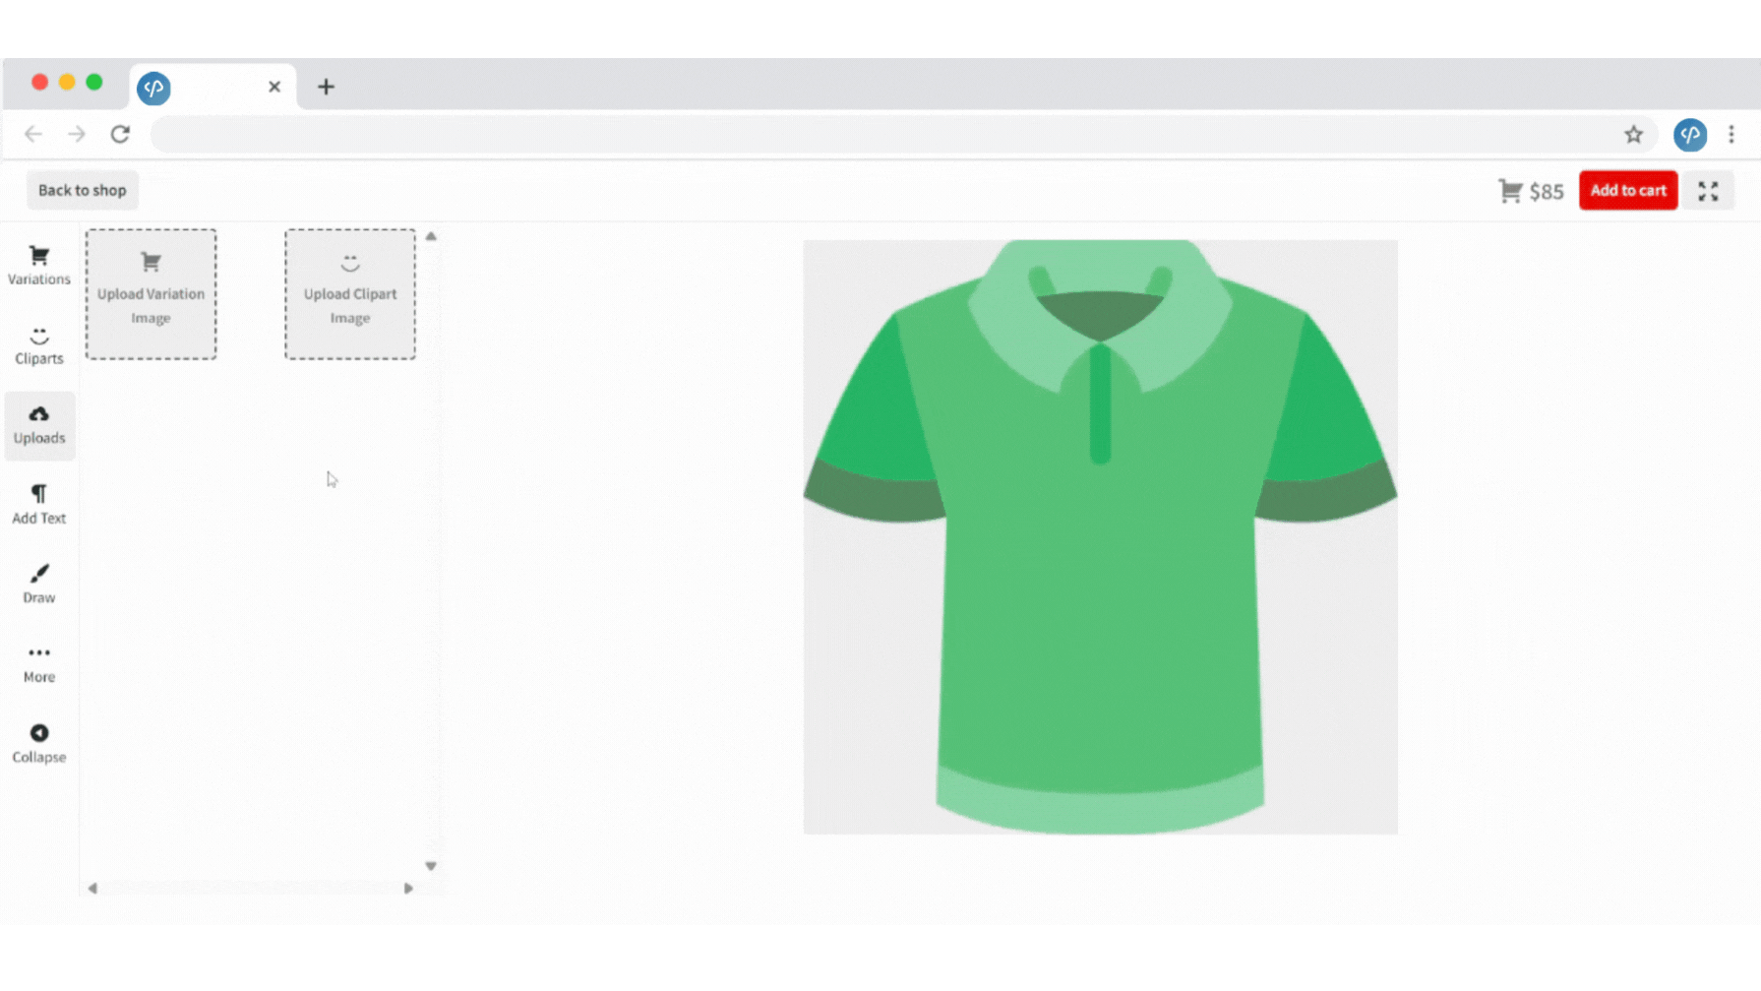The image size is (1761, 991).
Task: Open the Cliparts panel
Action: pos(39,345)
